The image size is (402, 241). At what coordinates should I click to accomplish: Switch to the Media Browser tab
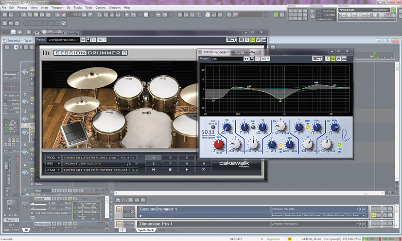[167, 230]
